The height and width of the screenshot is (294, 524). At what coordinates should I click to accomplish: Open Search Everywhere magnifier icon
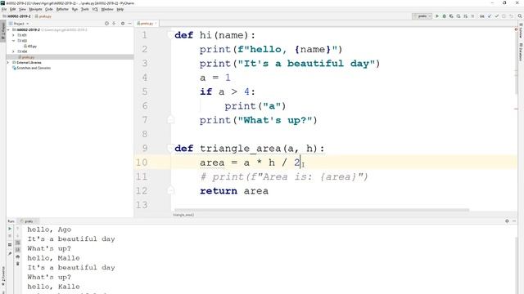point(520,16)
